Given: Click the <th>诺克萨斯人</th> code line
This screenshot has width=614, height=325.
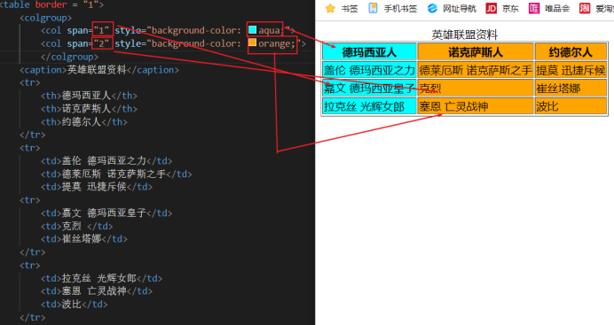Looking at the screenshot, I should click(x=89, y=109).
